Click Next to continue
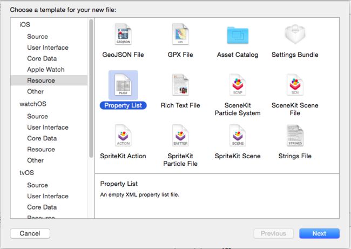 pyautogui.click(x=319, y=233)
